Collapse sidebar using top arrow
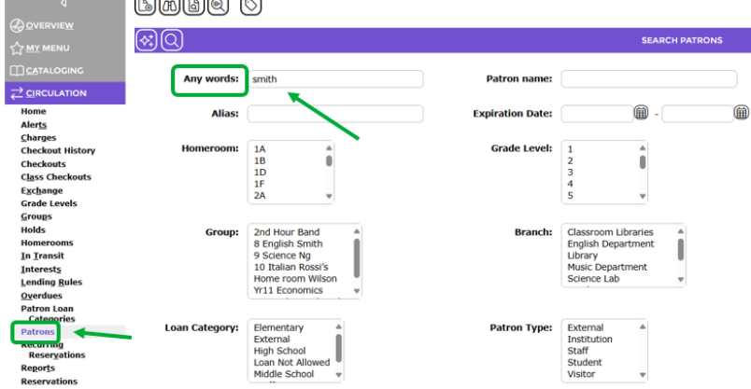The height and width of the screenshot is (389, 751). [64, 4]
